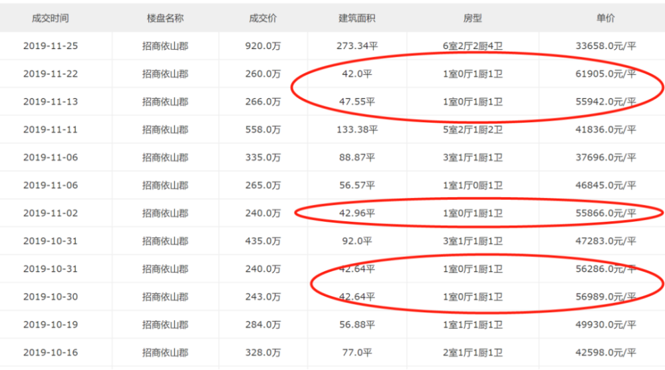Select the date cell 2019-10-16
This screenshot has width=665, height=370.
point(51,353)
